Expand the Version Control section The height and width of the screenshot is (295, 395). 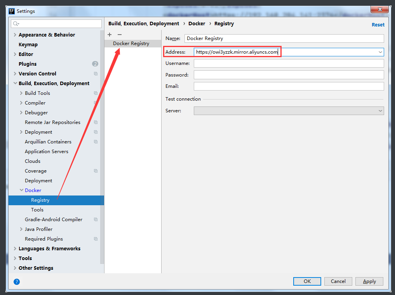pos(15,73)
